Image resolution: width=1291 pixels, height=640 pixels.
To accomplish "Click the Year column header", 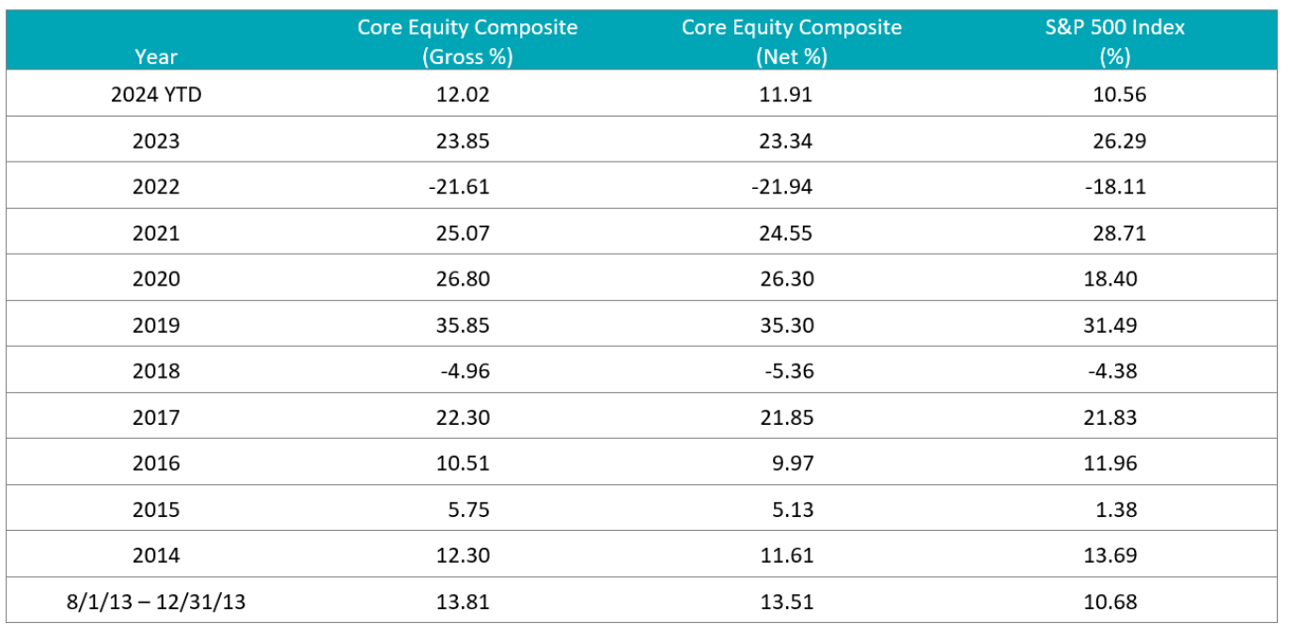I will tap(156, 56).
